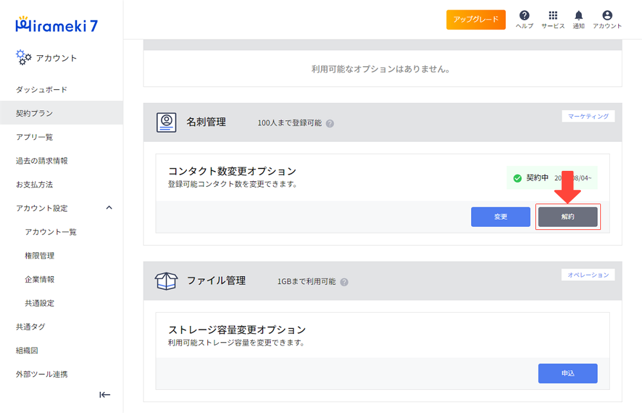This screenshot has width=642, height=413.
Task: Collapse the アカウント設定 chevron
Action: [109, 207]
